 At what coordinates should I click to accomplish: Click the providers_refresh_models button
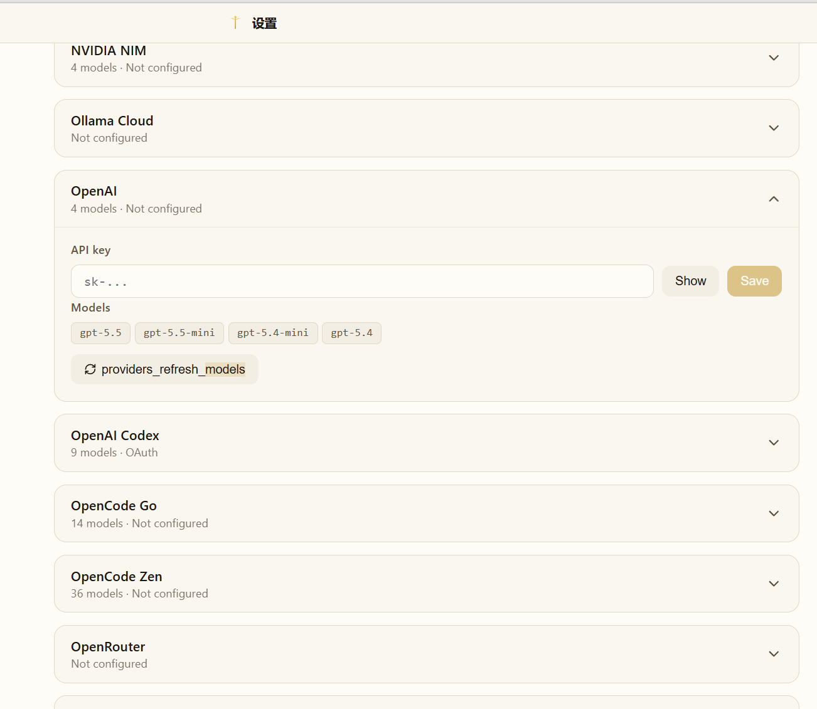[164, 369]
